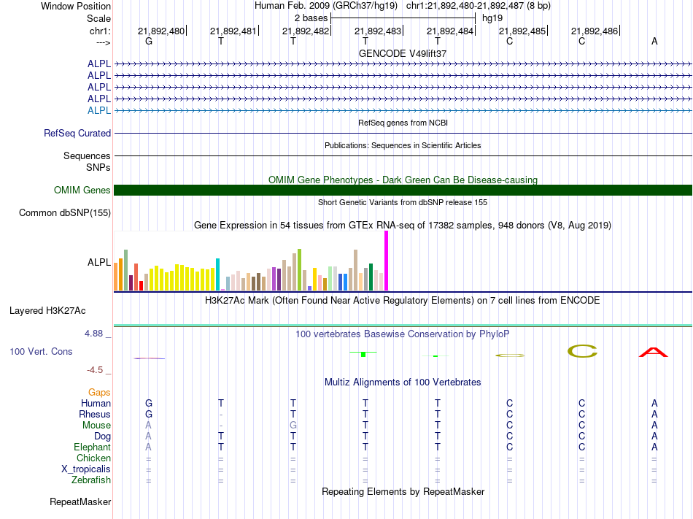Click the green T conservation logo mark
Screen dimensions: 693x519
pyautogui.click(x=363, y=353)
